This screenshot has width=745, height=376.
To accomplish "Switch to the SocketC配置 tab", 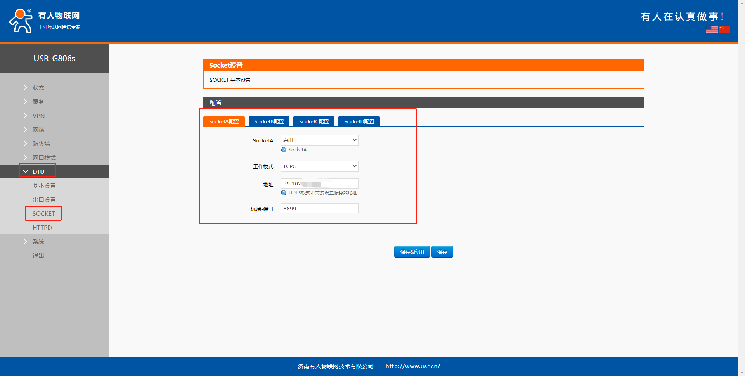I will [314, 121].
